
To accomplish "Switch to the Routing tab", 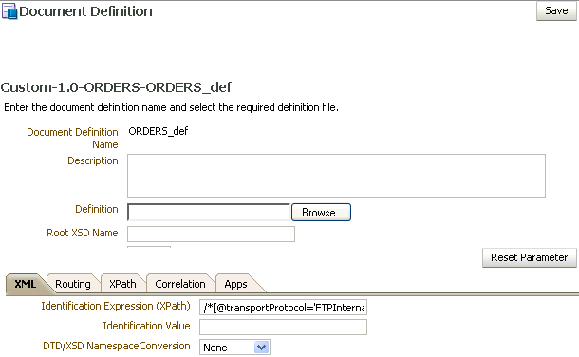I will (73, 284).
